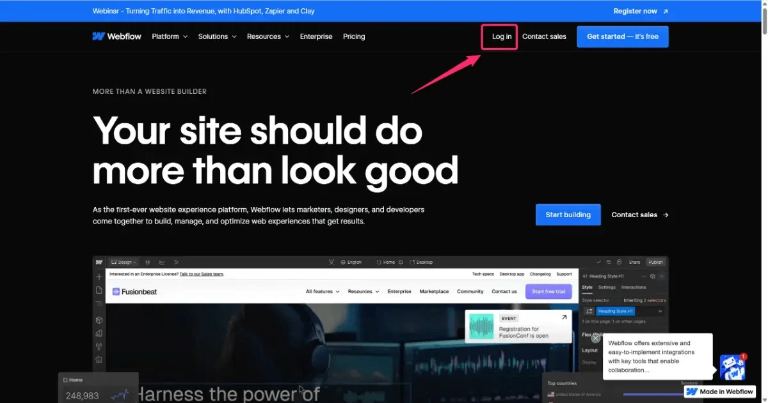Expand the Platform dropdown menu
The width and height of the screenshot is (768, 403).
170,36
